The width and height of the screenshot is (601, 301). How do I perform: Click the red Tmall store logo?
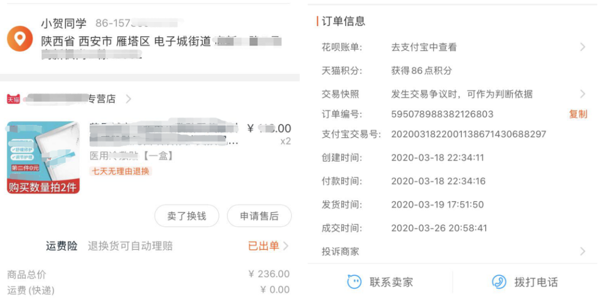coord(13,99)
